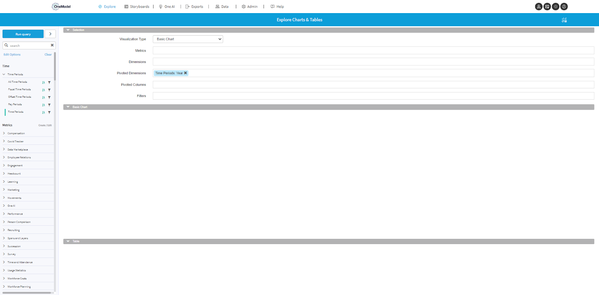Open the Storyboards menu
Viewport: 599px width, 295px height.
click(x=137, y=6)
